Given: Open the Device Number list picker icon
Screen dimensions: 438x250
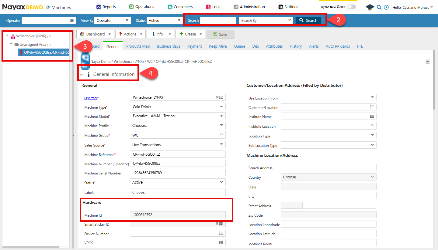Looking at the screenshot, I should pyautogui.click(x=221, y=233).
